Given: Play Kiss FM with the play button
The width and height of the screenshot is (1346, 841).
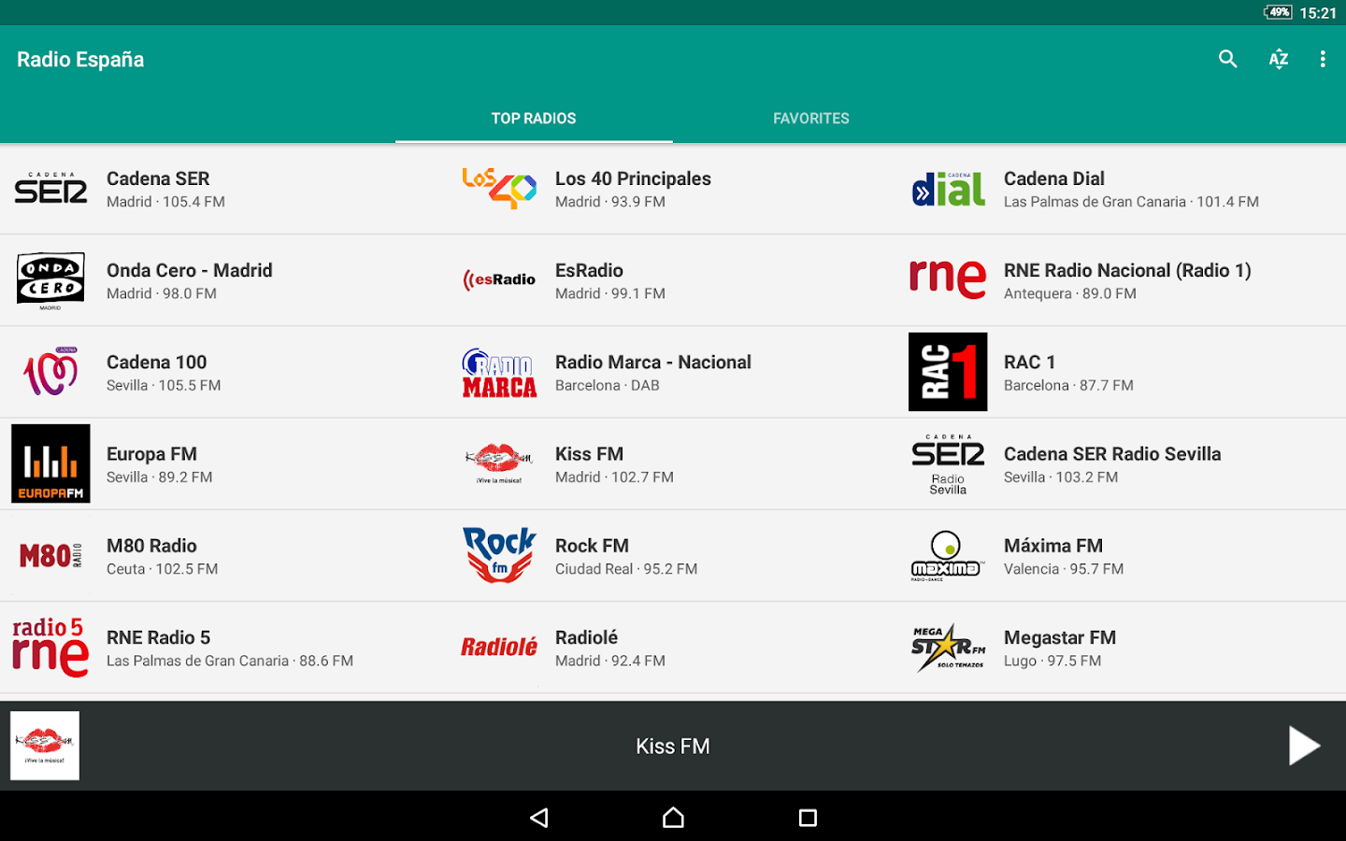Looking at the screenshot, I should [x=1303, y=746].
